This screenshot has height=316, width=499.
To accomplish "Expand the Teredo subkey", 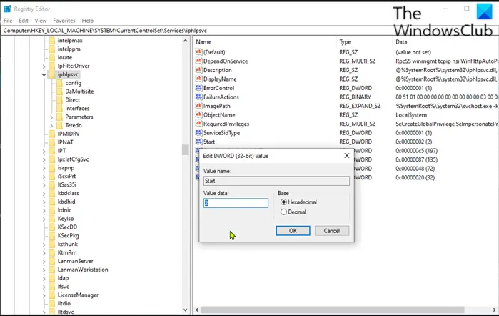I will 51,124.
